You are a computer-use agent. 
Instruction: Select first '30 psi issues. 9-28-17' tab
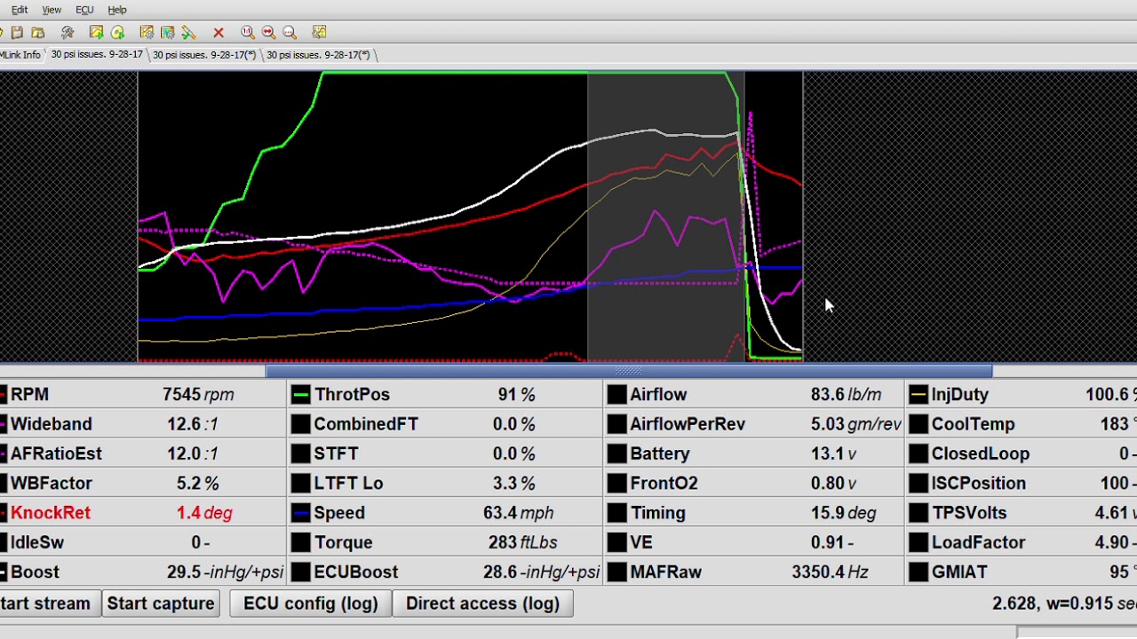97,54
